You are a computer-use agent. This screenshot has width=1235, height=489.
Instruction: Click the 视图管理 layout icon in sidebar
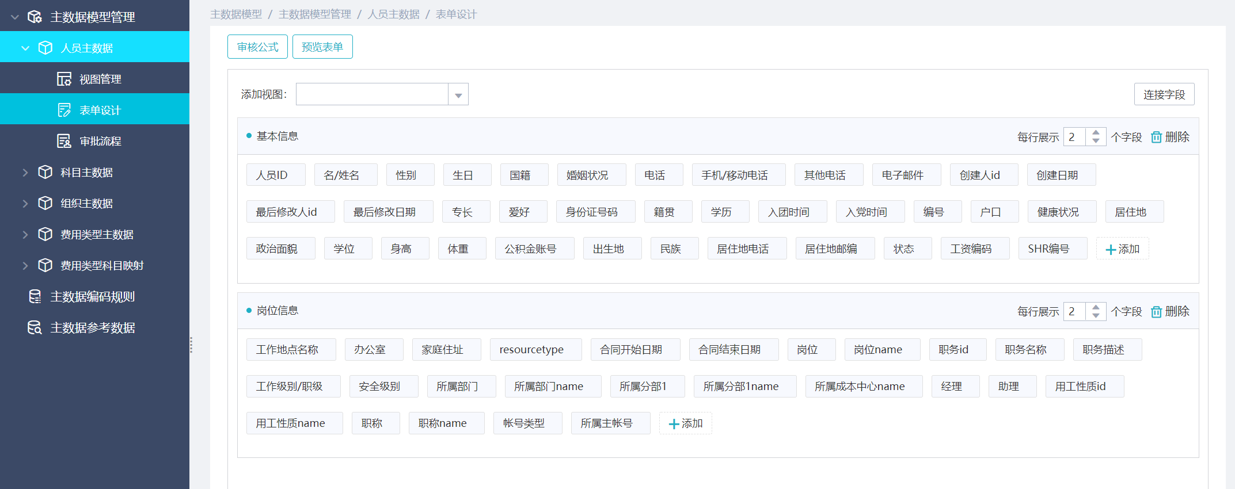tap(64, 79)
